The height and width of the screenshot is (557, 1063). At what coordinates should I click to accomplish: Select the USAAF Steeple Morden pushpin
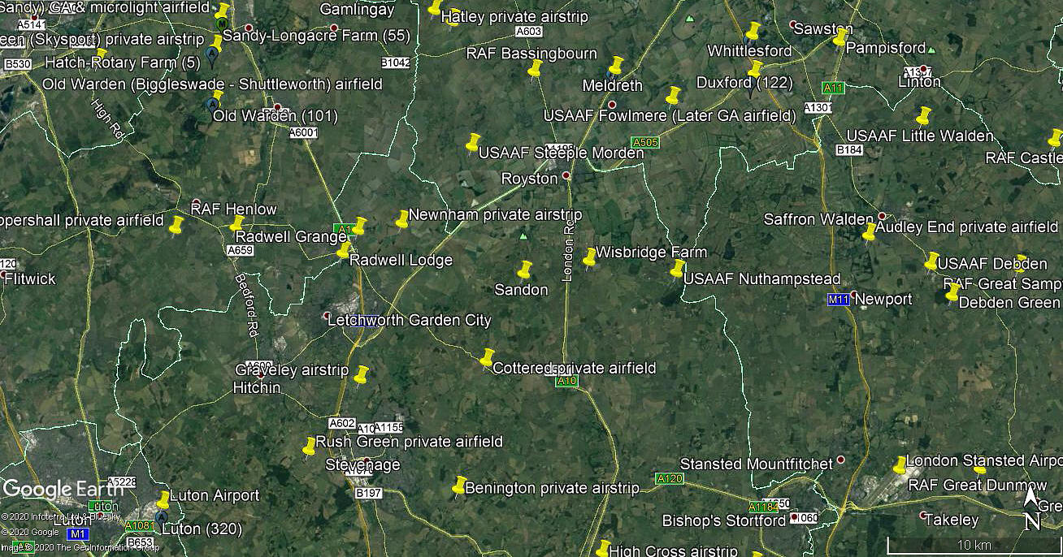[x=472, y=144]
